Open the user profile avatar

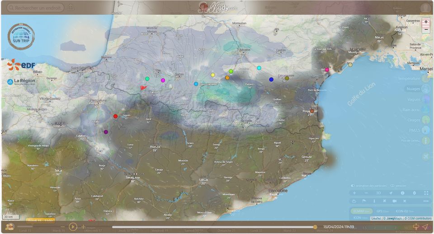click(x=425, y=8)
